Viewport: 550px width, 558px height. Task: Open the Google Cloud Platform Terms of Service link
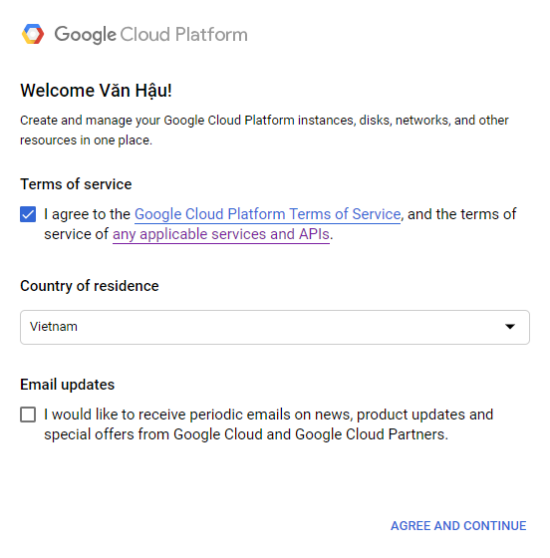[268, 214]
